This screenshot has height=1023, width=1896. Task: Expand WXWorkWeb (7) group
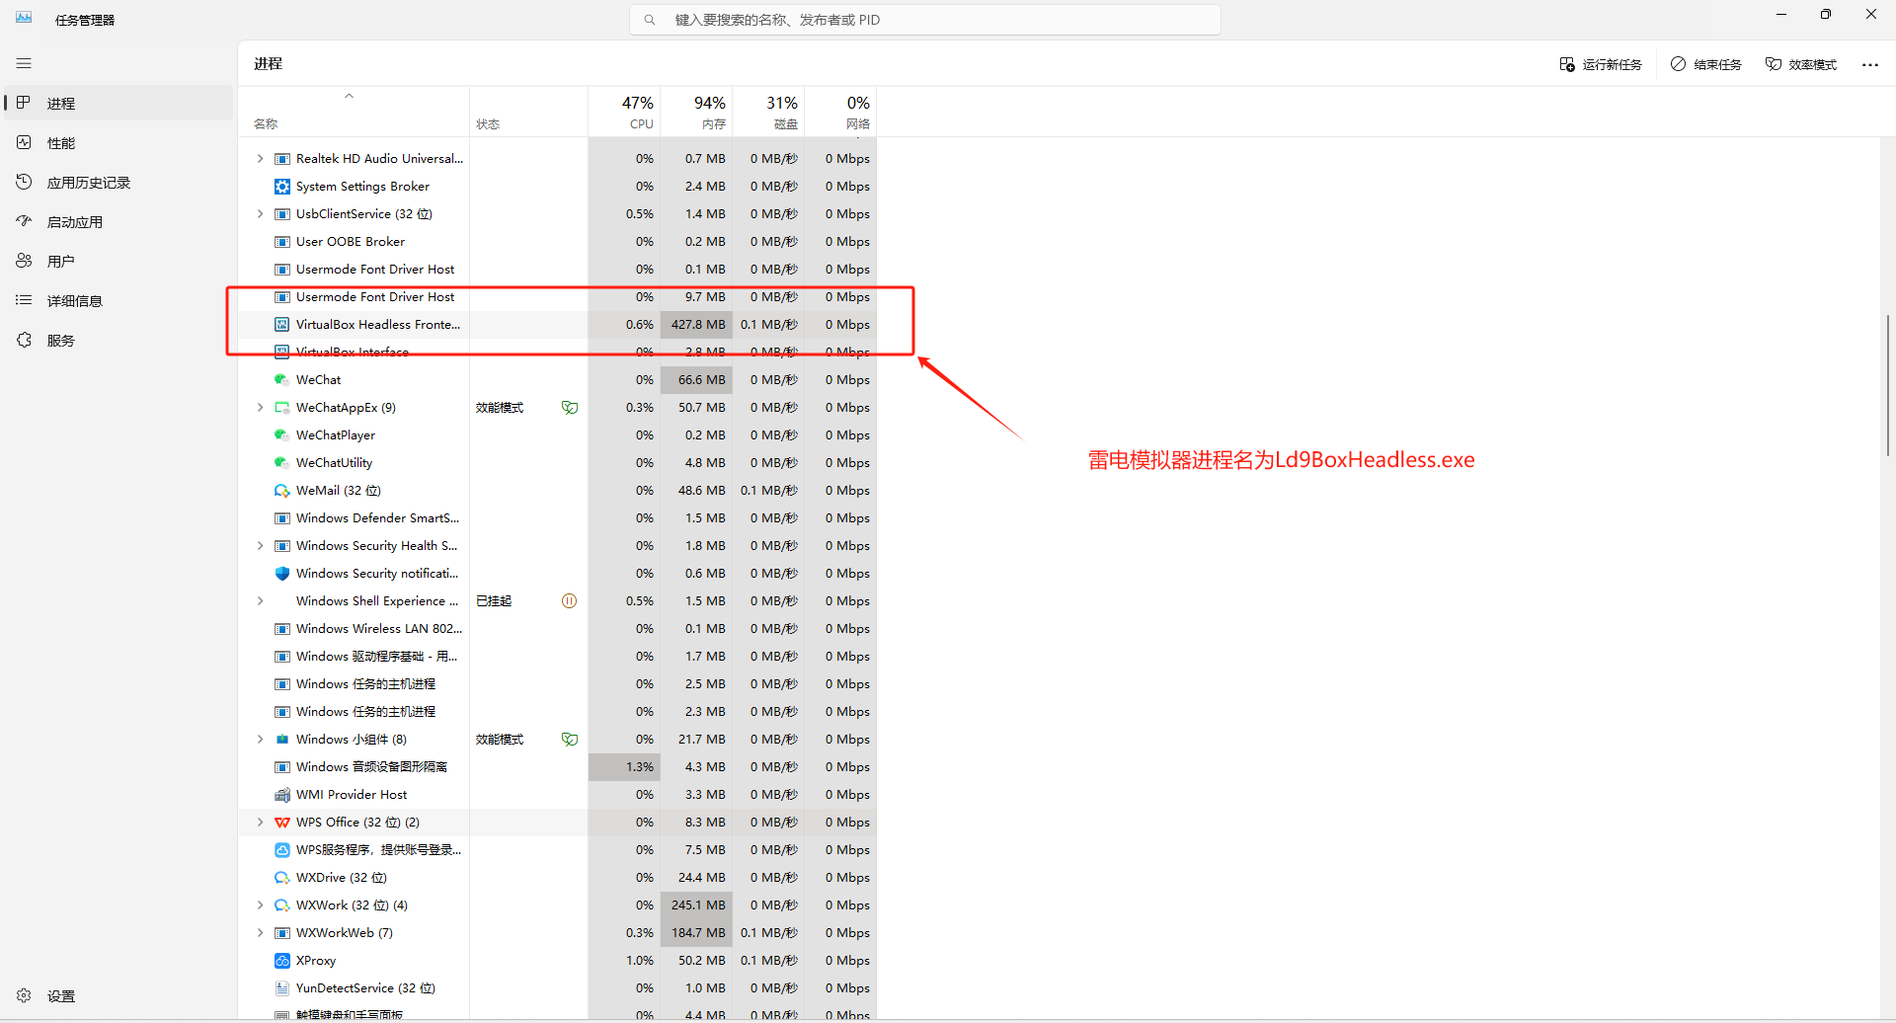coord(260,933)
